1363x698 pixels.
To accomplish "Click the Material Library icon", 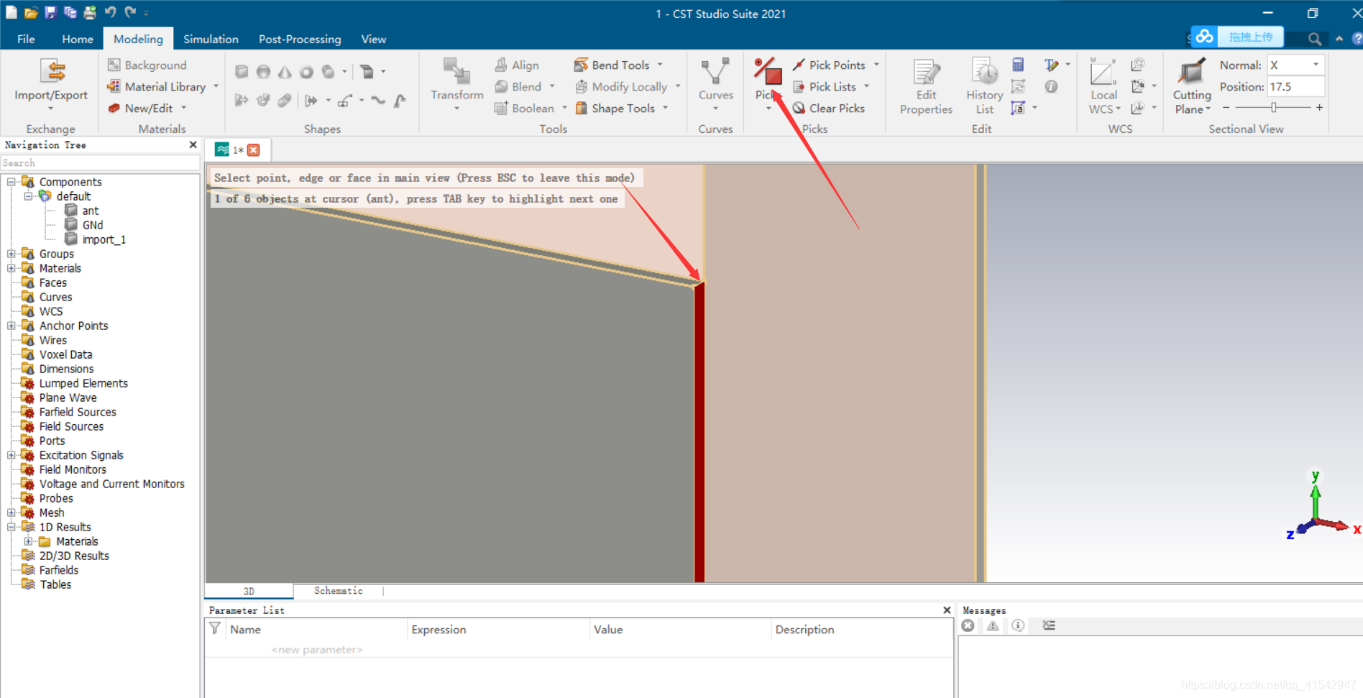I will coord(114,86).
